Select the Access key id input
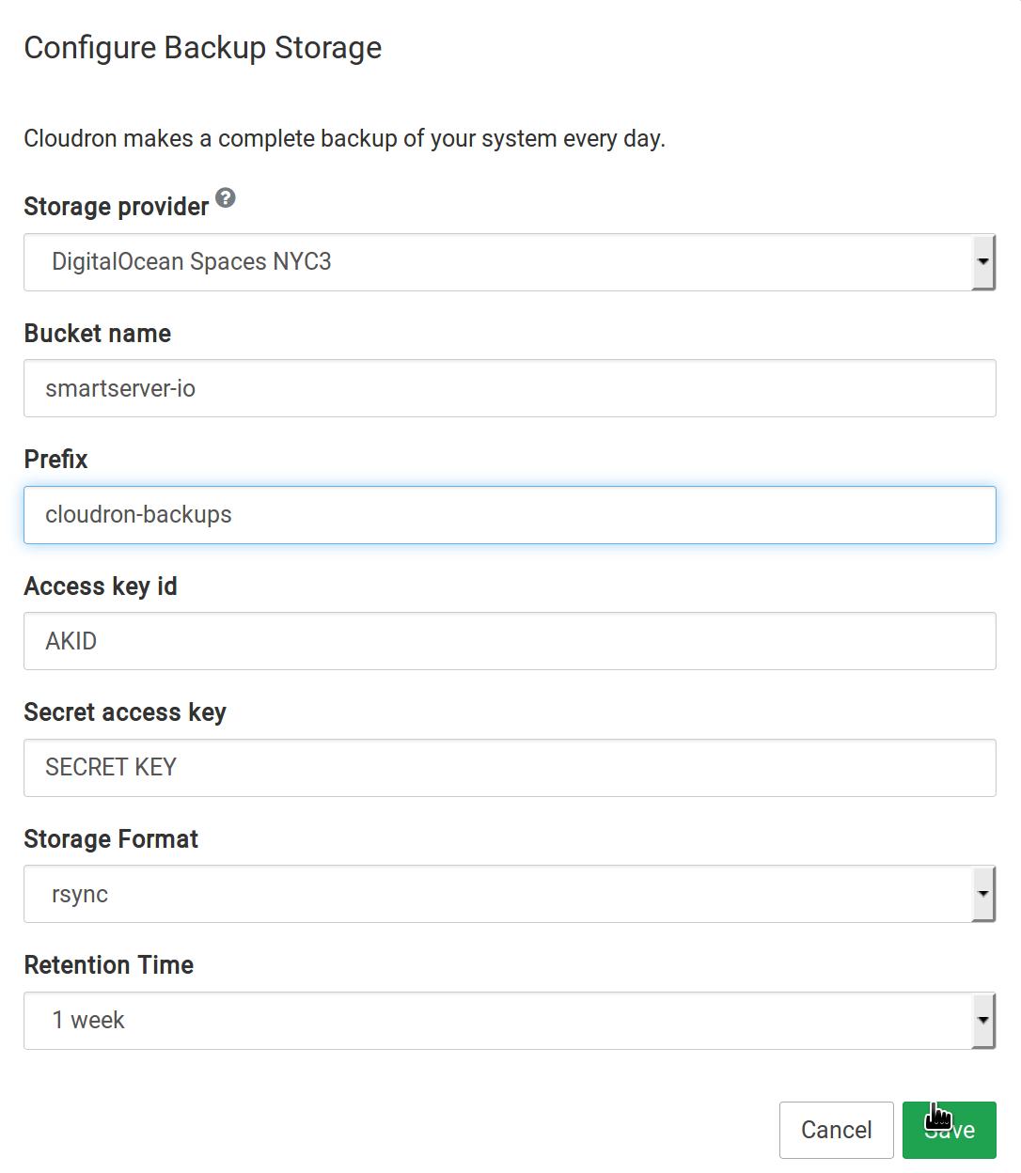1021x1173 pixels. 510,641
